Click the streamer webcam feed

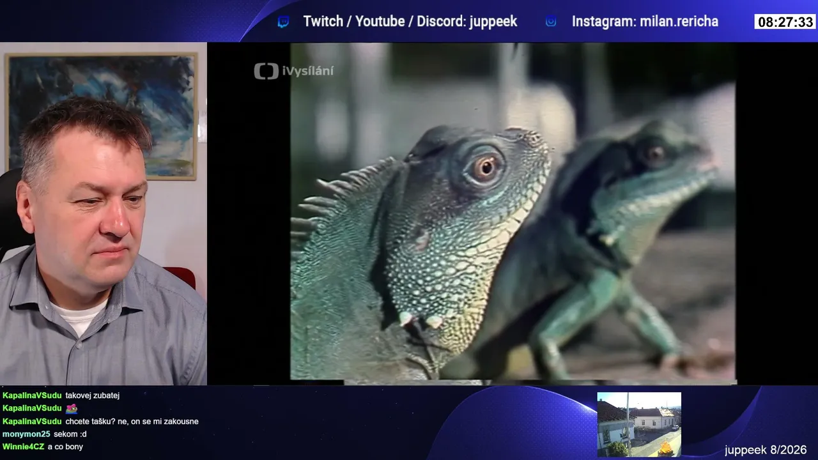[x=104, y=213]
